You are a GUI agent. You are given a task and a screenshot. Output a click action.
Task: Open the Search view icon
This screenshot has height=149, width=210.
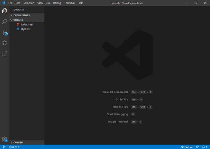(x=4, y=21)
